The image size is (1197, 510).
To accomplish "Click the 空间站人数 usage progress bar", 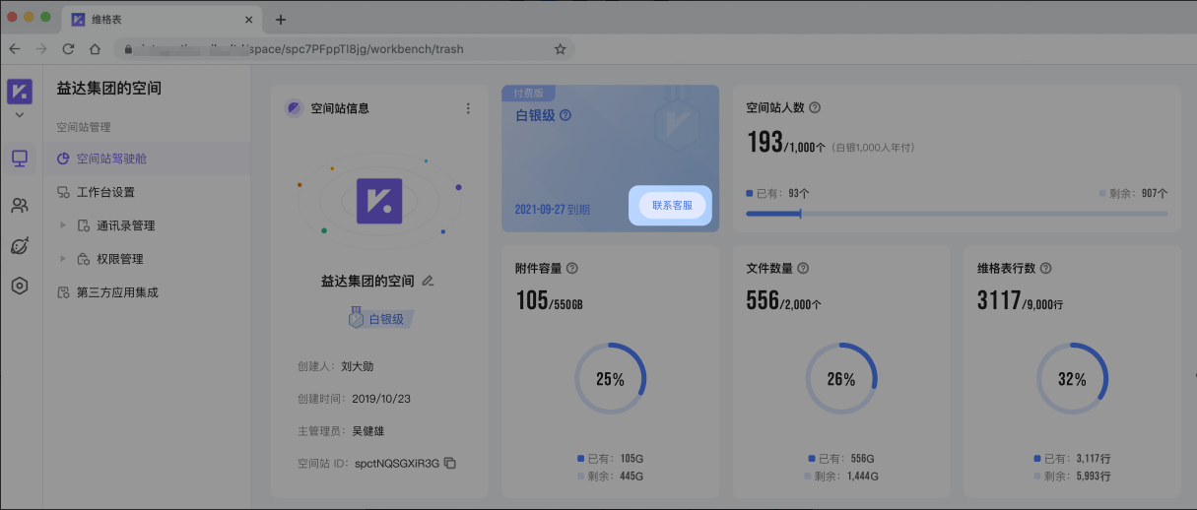I will tap(956, 213).
